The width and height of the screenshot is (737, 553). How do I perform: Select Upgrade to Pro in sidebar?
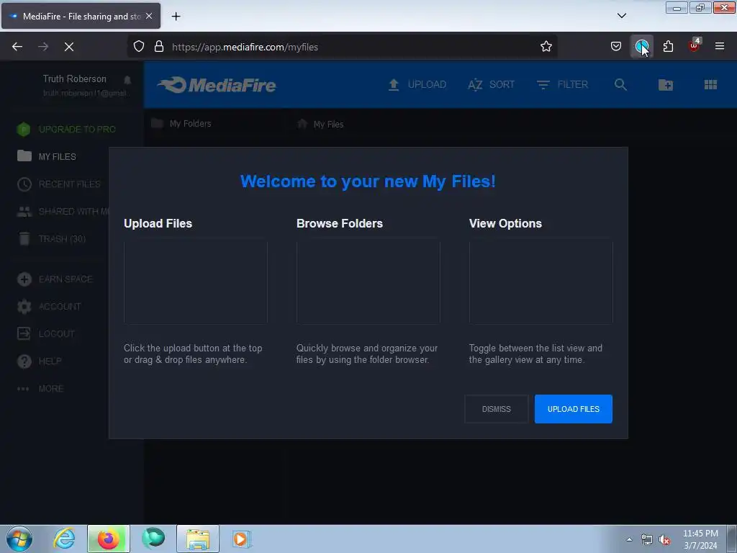click(66, 130)
